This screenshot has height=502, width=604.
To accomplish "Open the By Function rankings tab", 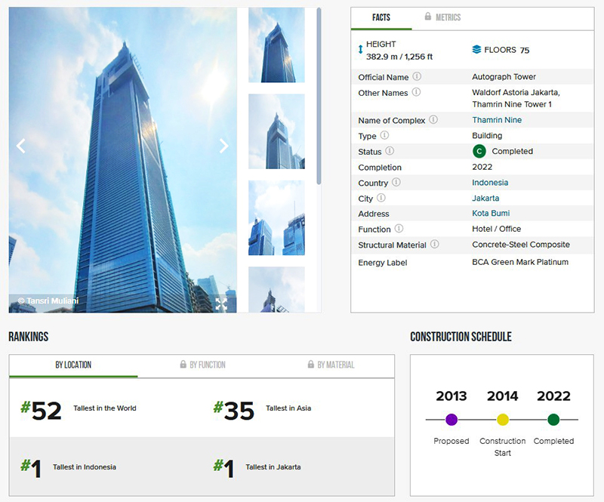I will pos(202,365).
